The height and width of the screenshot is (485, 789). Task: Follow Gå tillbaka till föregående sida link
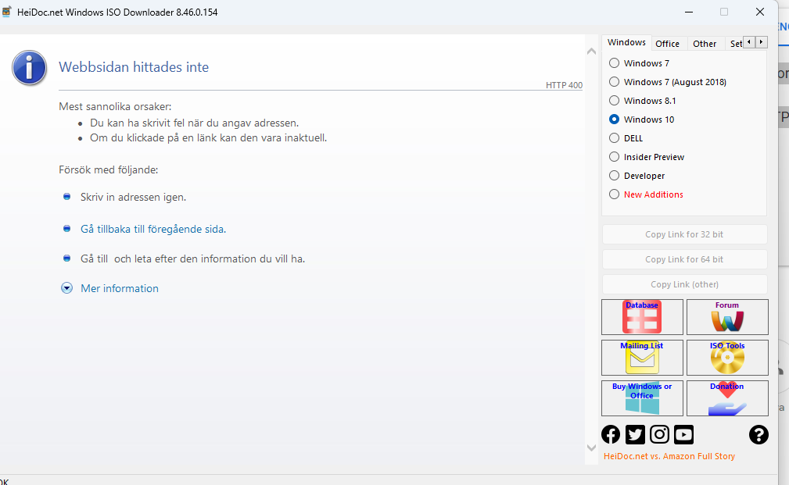[153, 229]
